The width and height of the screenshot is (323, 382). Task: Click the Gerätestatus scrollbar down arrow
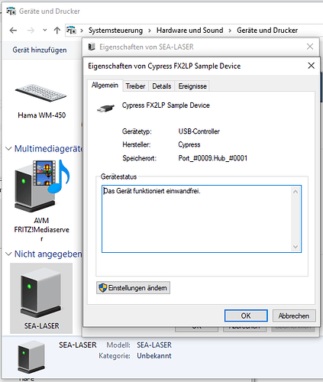click(x=296, y=247)
